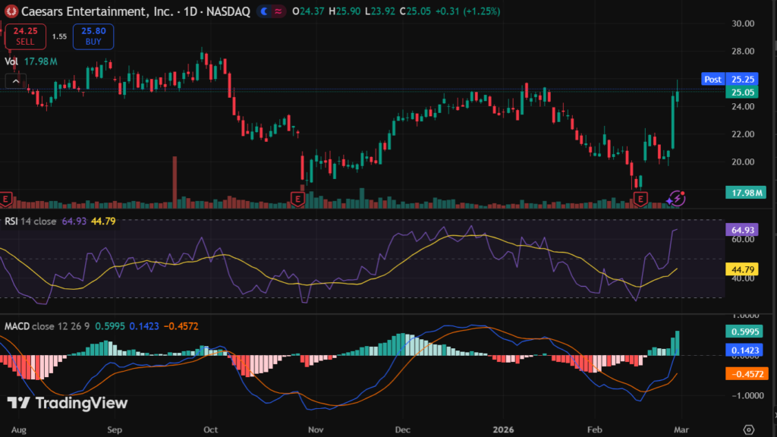Collapse the indicator legend with chevron
Image resolution: width=777 pixels, height=437 pixels.
(14, 81)
